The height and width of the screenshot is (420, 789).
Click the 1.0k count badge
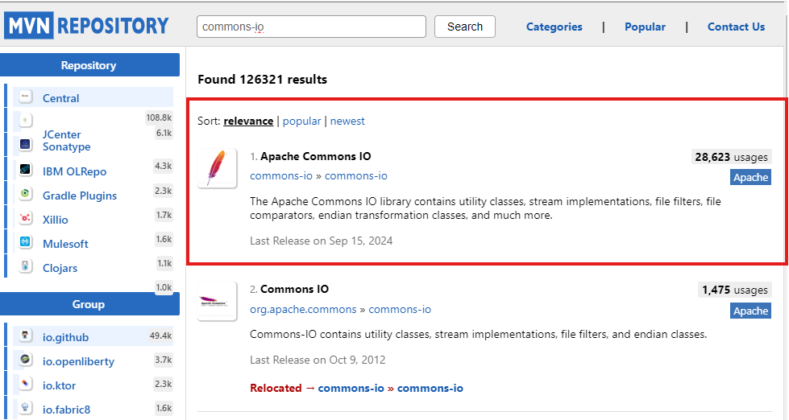(x=164, y=287)
